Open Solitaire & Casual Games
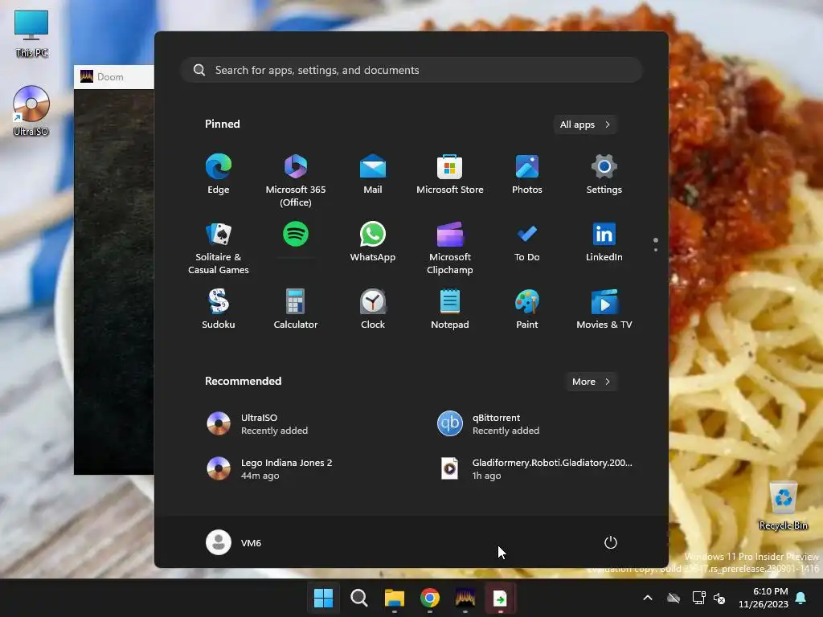Image resolution: width=823 pixels, height=617 pixels. click(x=219, y=248)
